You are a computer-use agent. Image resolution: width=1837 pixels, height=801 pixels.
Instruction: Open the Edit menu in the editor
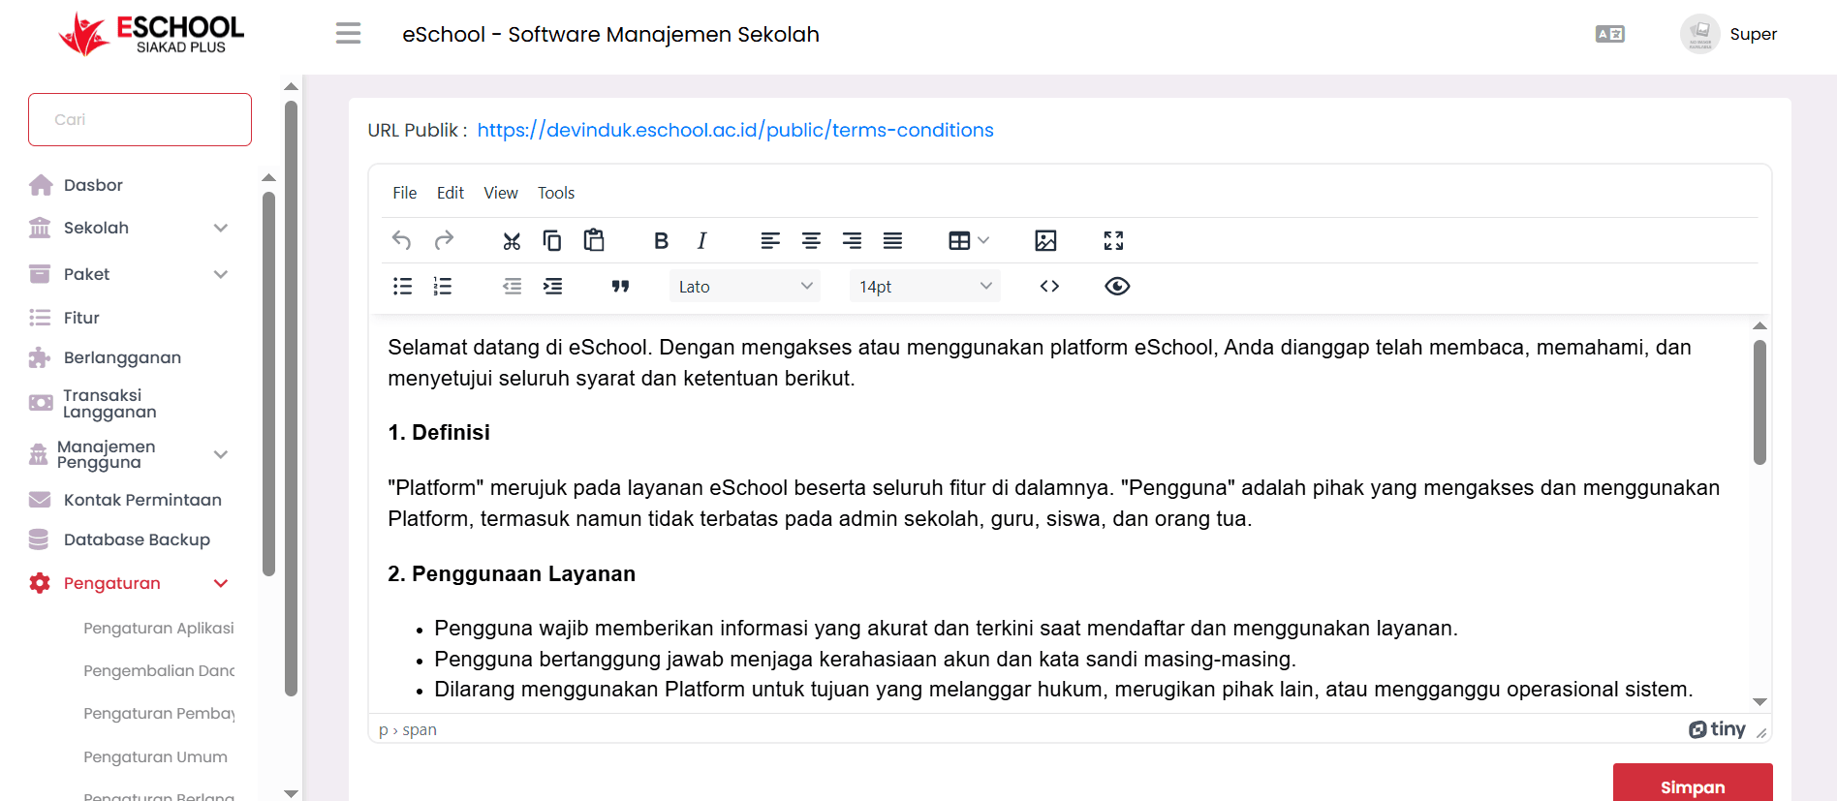451,193
